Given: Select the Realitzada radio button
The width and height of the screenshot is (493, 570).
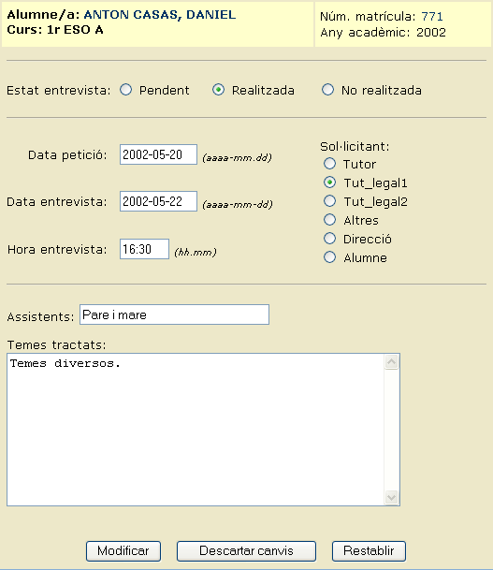Looking at the screenshot, I should (218, 90).
